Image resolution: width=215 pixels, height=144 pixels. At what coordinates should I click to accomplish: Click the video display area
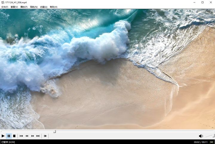107,69
